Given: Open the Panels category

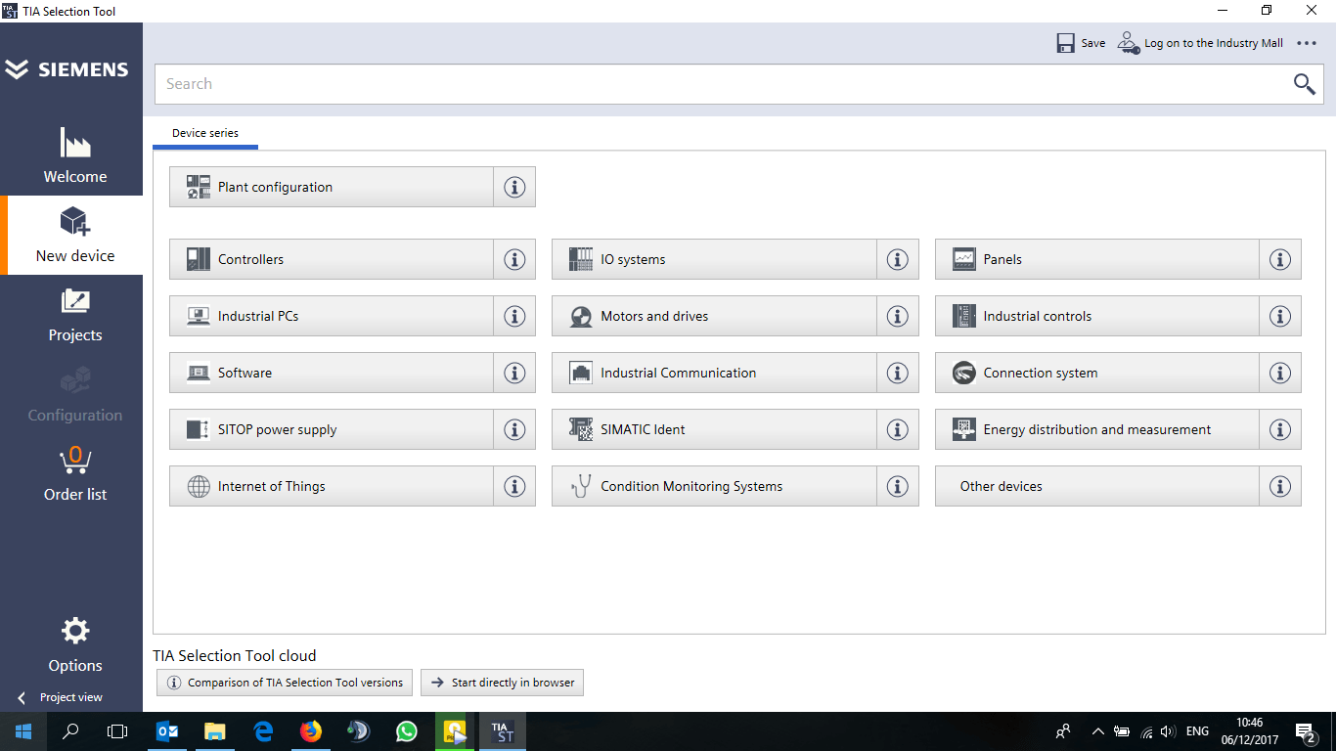Looking at the screenshot, I should pos(1097,259).
